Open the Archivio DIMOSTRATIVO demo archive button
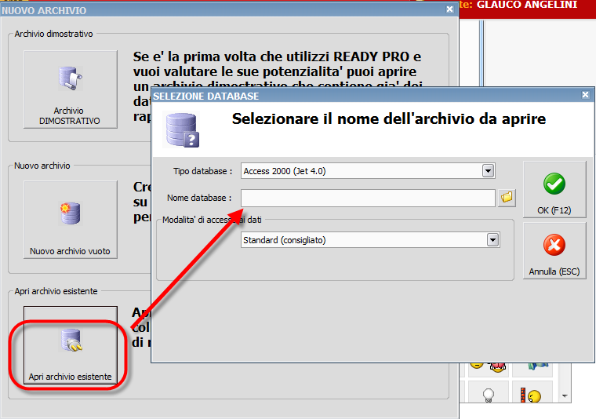 (71, 89)
